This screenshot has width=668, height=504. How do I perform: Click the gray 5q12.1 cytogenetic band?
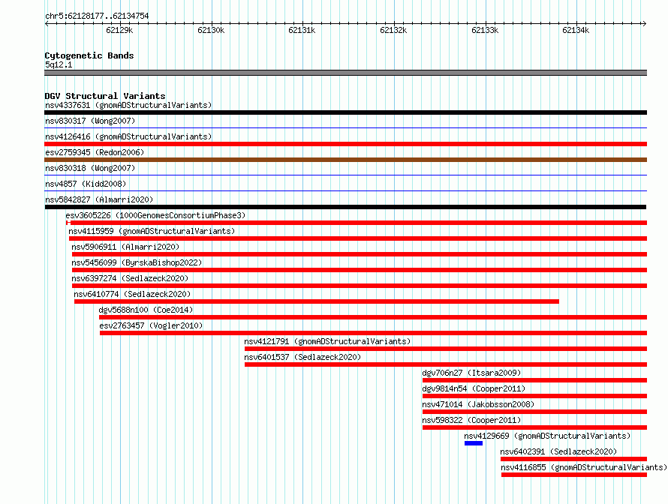coord(345,73)
